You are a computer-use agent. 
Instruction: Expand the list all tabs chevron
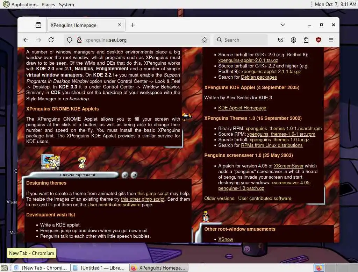click(x=282, y=25)
